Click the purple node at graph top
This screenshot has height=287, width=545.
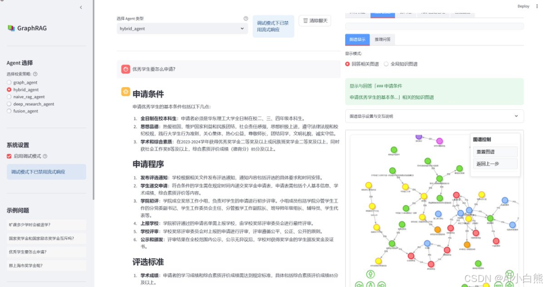(419, 136)
